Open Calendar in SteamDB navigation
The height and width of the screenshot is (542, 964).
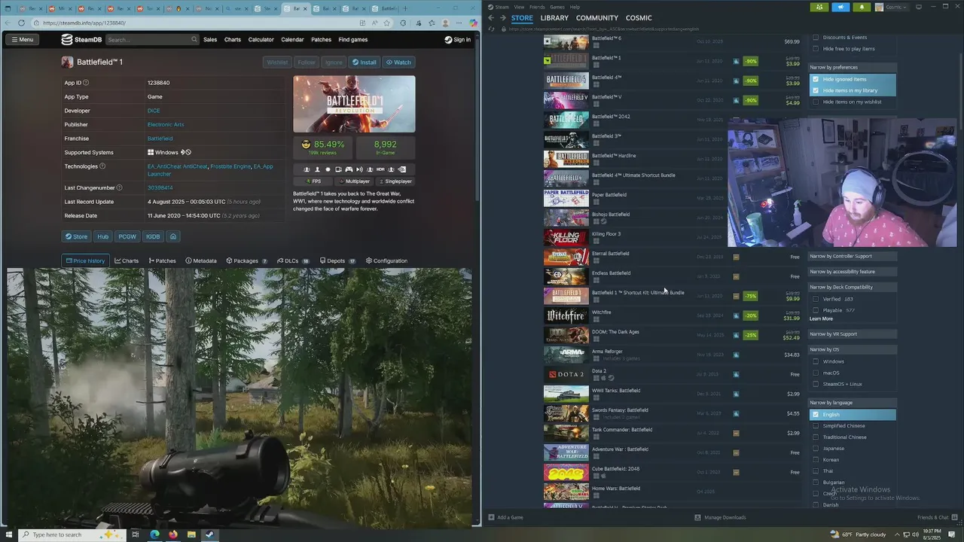[x=292, y=39]
